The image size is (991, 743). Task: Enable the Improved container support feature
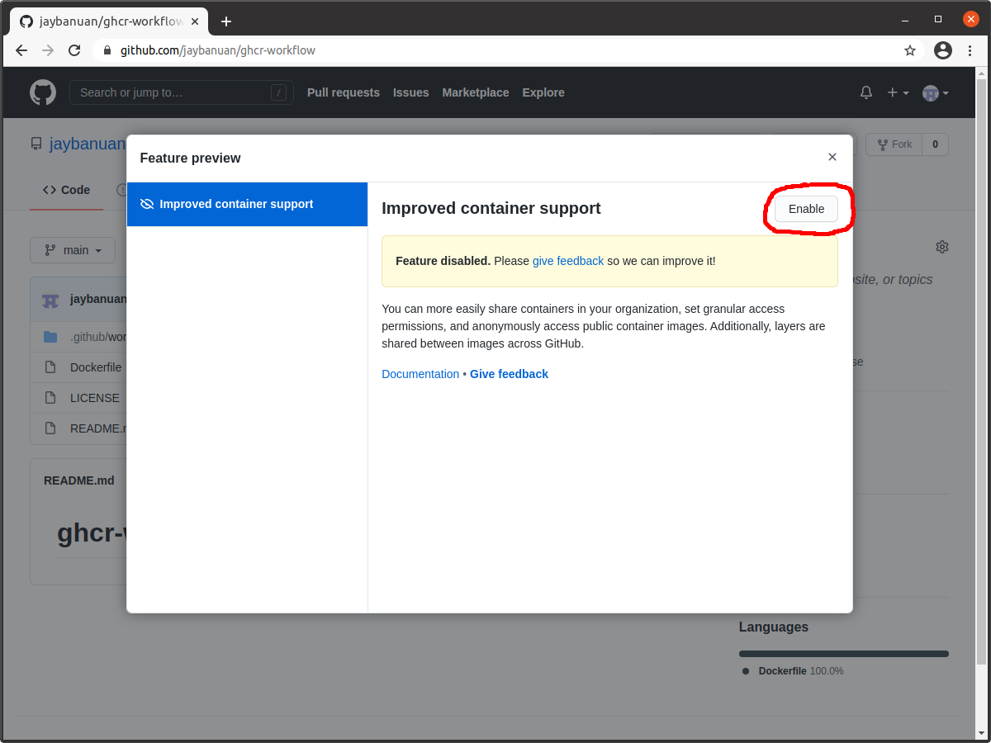click(806, 209)
